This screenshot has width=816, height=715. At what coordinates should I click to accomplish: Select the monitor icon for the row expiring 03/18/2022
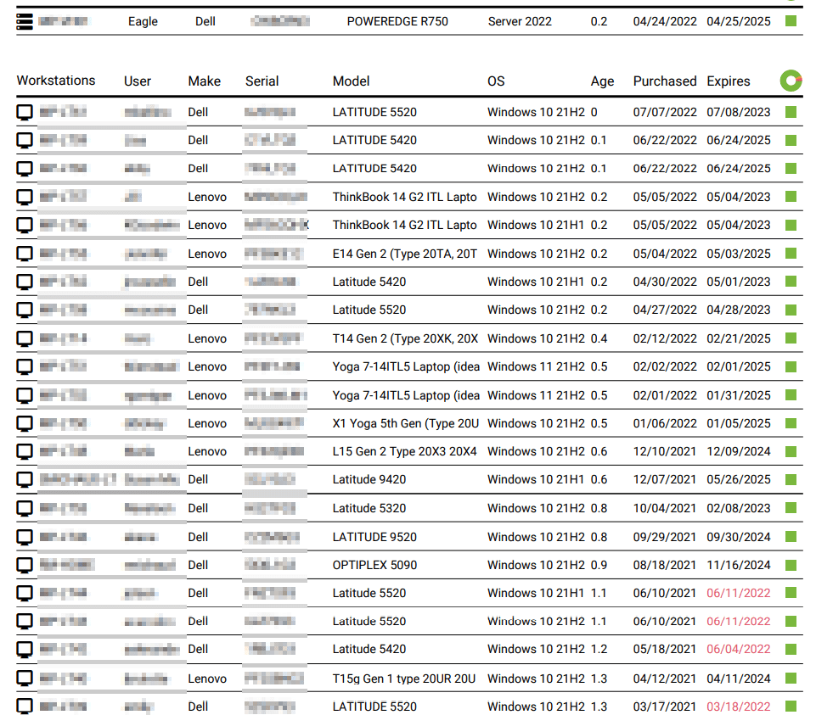click(x=25, y=707)
